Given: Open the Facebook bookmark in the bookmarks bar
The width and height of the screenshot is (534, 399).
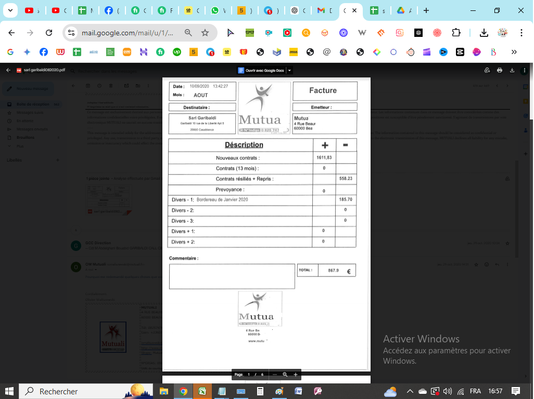Looking at the screenshot, I should [44, 52].
